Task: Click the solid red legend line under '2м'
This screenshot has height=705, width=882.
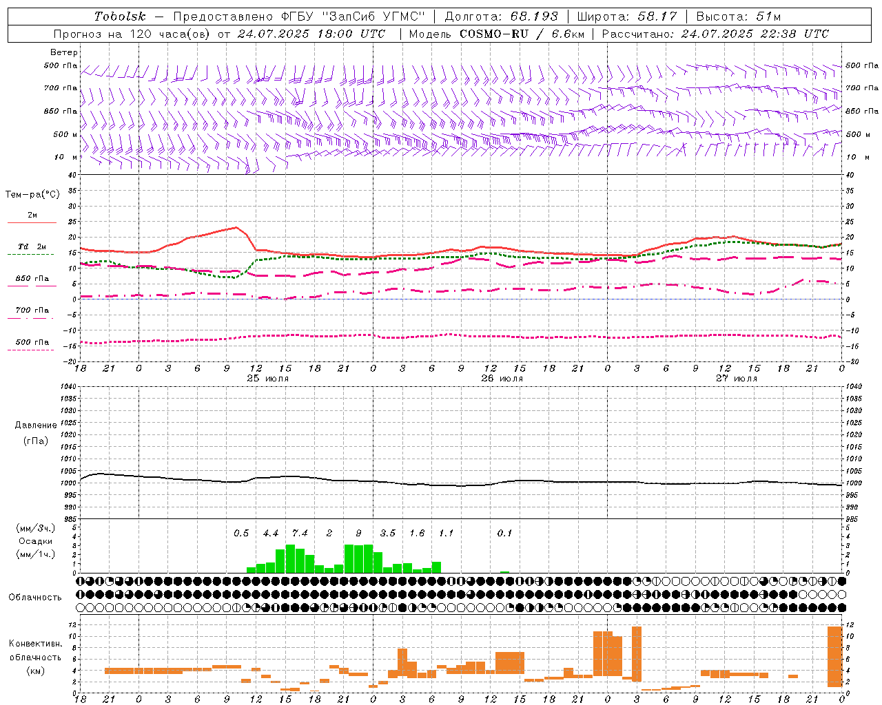Action: (32, 222)
